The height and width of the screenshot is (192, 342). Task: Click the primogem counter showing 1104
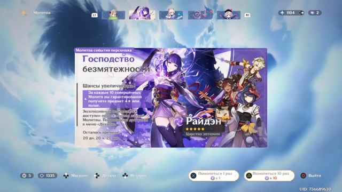pos(291,13)
